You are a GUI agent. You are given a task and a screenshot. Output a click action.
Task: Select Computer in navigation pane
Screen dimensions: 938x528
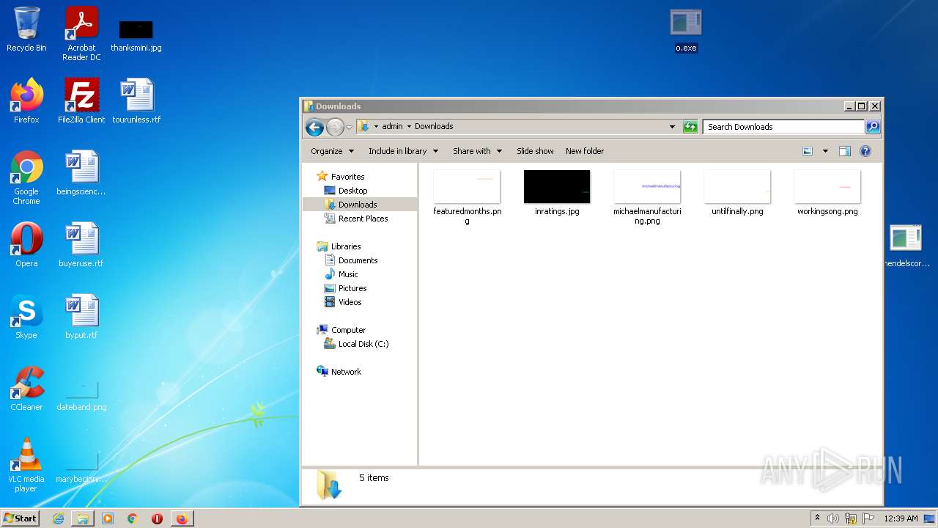tap(348, 330)
